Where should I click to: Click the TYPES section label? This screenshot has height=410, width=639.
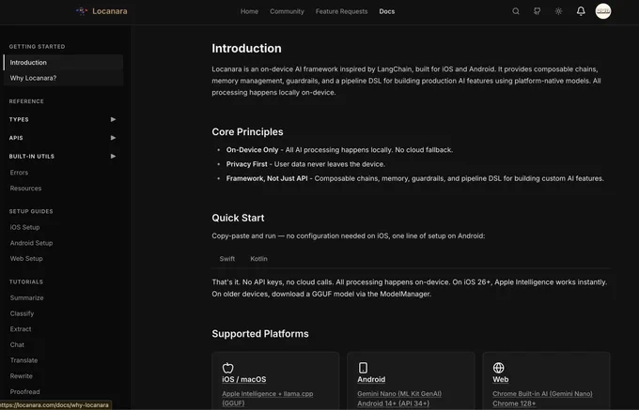19,119
